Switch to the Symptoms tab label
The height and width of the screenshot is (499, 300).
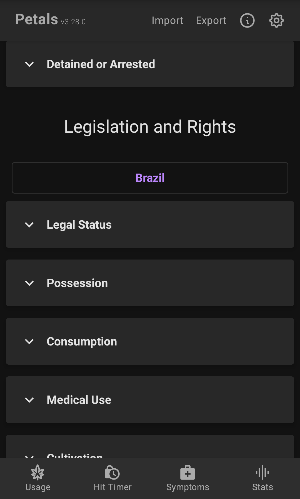(x=187, y=487)
